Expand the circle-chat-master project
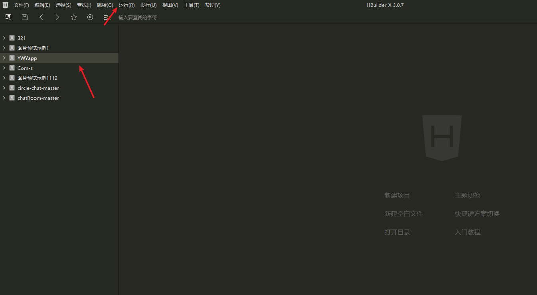Image resolution: width=537 pixels, height=295 pixels. click(4, 88)
